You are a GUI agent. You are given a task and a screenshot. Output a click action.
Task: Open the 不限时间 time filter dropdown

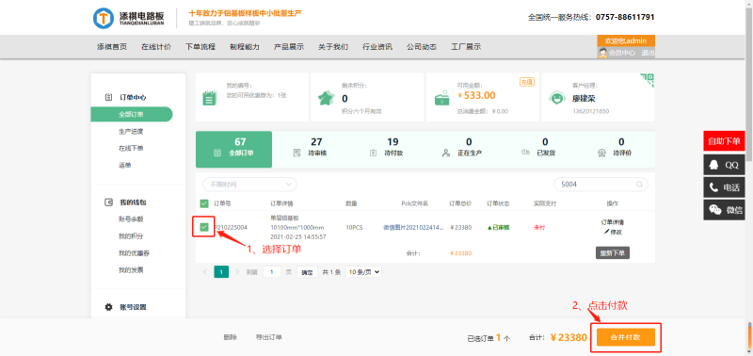pyautogui.click(x=249, y=185)
